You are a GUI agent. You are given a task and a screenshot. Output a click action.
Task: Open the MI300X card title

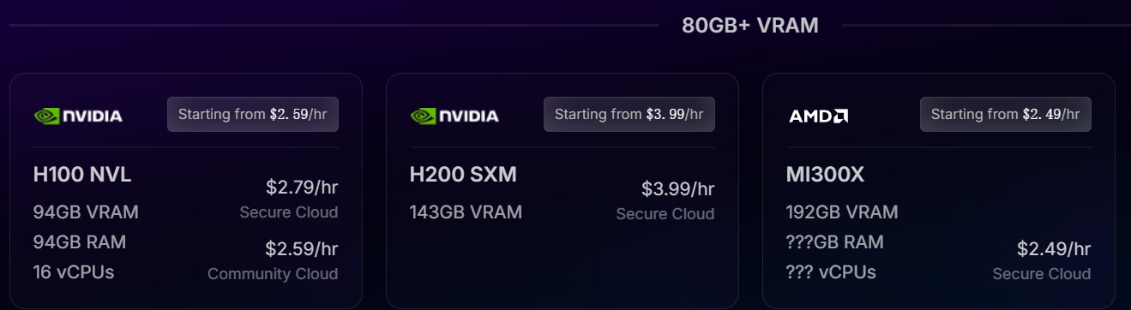click(x=825, y=175)
